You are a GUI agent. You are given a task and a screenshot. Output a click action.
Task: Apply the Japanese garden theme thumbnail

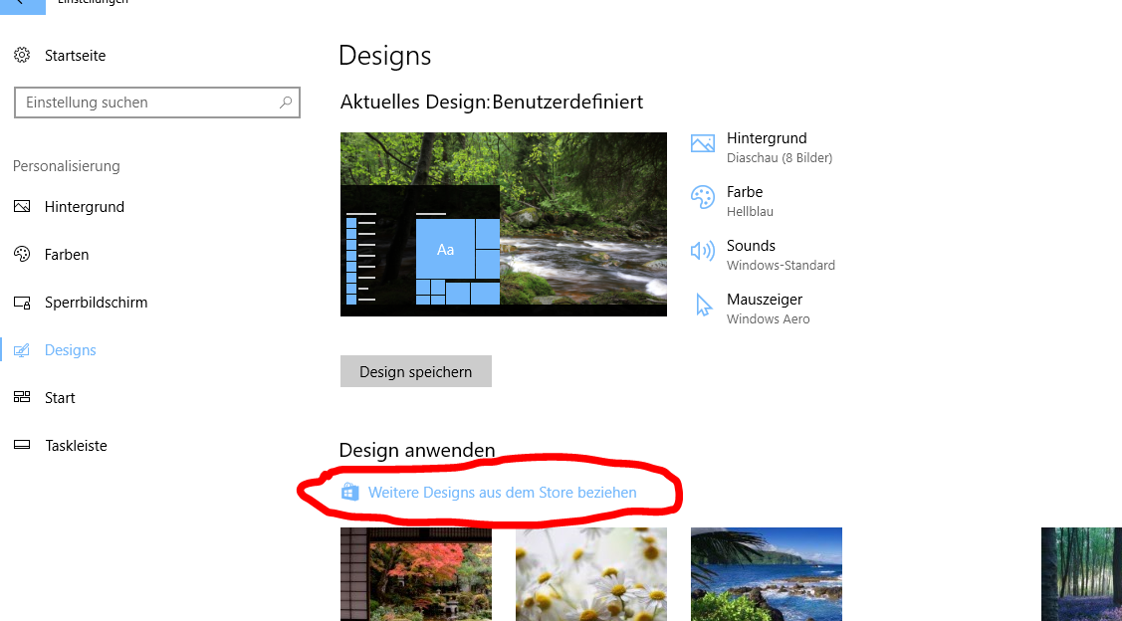click(416, 574)
